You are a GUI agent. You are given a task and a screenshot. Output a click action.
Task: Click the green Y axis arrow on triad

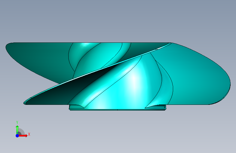click(17, 130)
